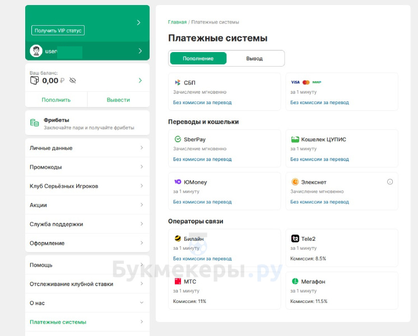Open Акции menu item
This screenshot has height=336, width=418.
click(87, 205)
